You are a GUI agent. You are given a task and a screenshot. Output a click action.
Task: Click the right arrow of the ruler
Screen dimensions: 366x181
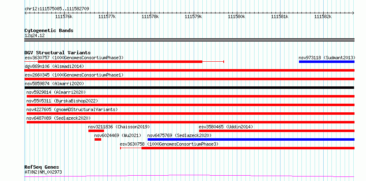click(x=353, y=13)
